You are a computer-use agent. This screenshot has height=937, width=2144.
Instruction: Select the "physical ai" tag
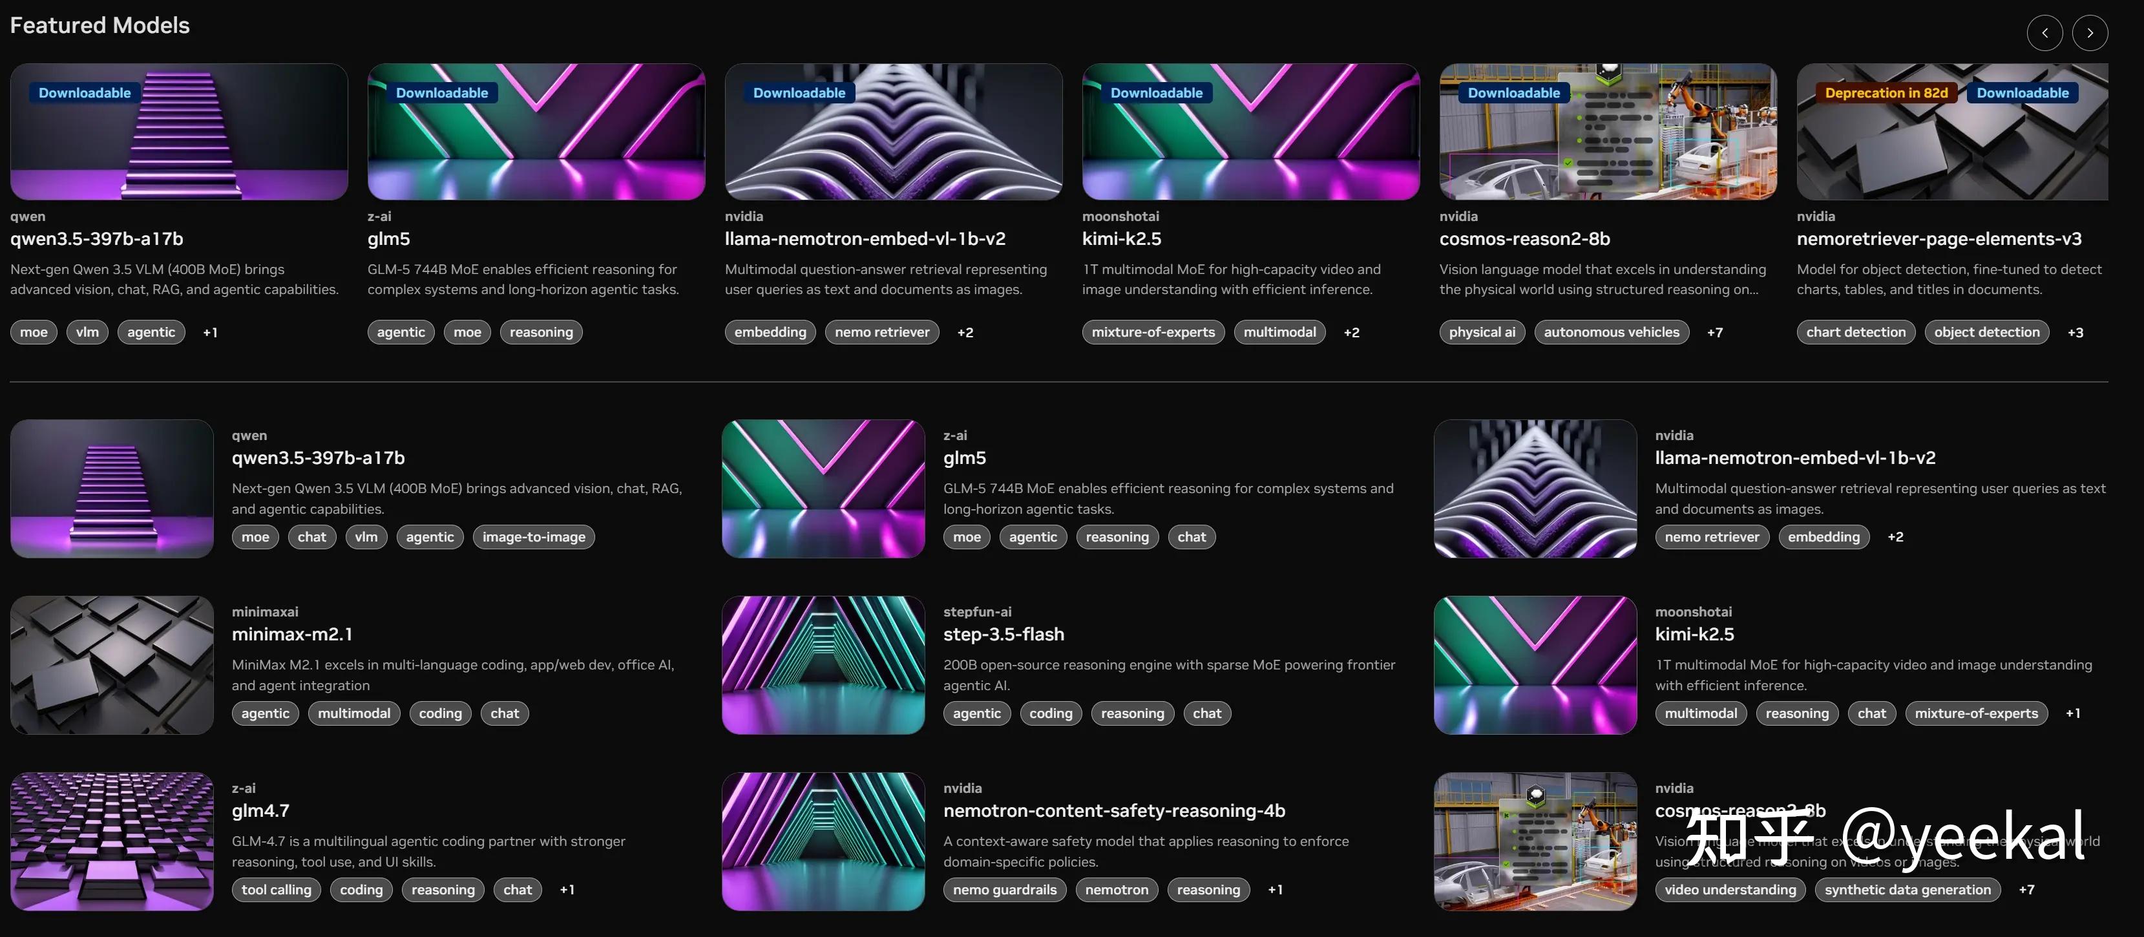click(x=1482, y=332)
